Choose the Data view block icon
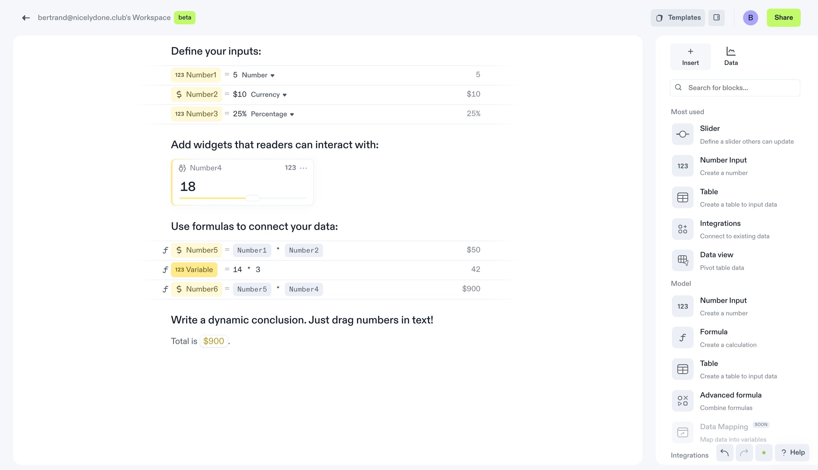This screenshot has width=818, height=470. point(682,260)
